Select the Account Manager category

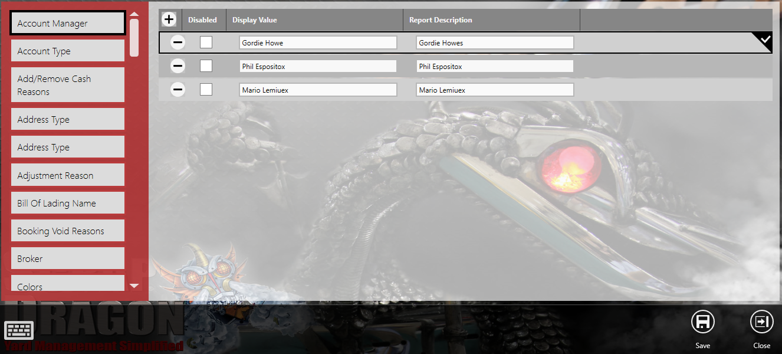point(68,24)
